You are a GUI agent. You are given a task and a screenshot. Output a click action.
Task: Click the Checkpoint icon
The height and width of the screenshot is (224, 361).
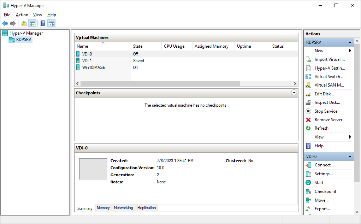[308, 191]
